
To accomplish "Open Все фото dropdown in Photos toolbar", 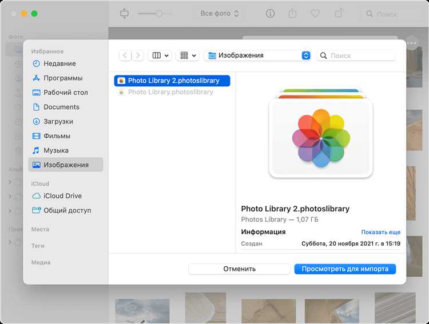I will (x=220, y=13).
